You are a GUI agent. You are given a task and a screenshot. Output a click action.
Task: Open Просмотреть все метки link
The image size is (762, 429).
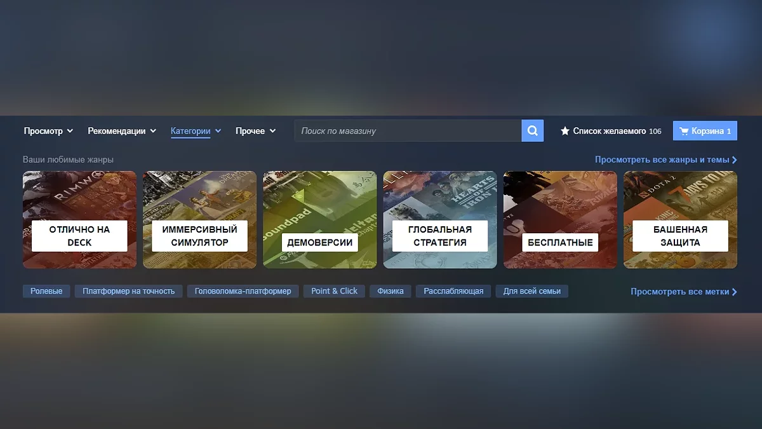coord(684,292)
